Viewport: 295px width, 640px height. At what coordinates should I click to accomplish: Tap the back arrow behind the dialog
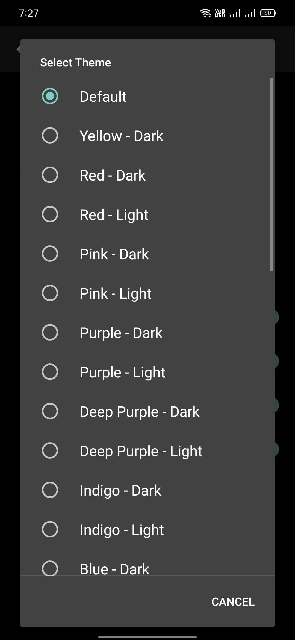coord(19,49)
